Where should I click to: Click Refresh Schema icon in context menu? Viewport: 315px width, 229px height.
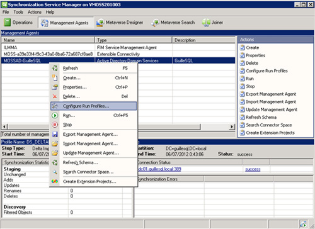55,162
